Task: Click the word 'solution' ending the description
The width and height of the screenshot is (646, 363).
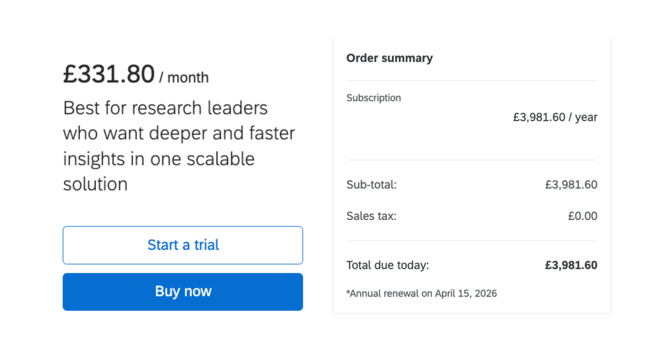Action: pos(95,184)
